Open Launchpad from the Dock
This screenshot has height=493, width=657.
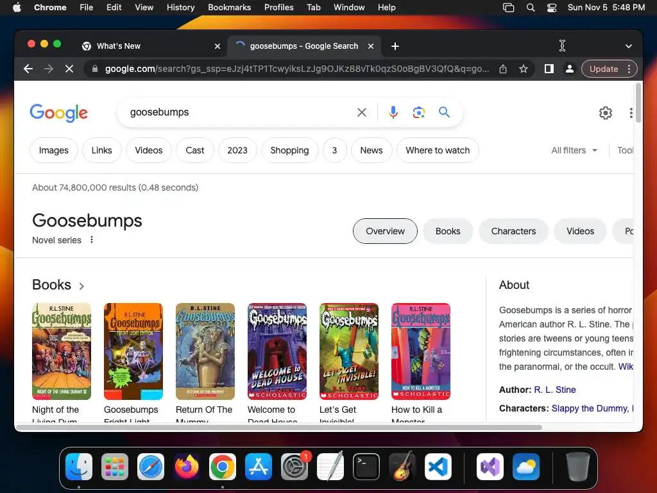[x=115, y=467]
